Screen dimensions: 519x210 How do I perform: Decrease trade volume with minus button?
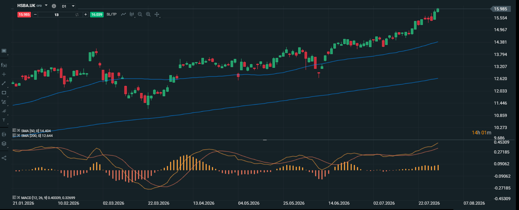point(35,15)
